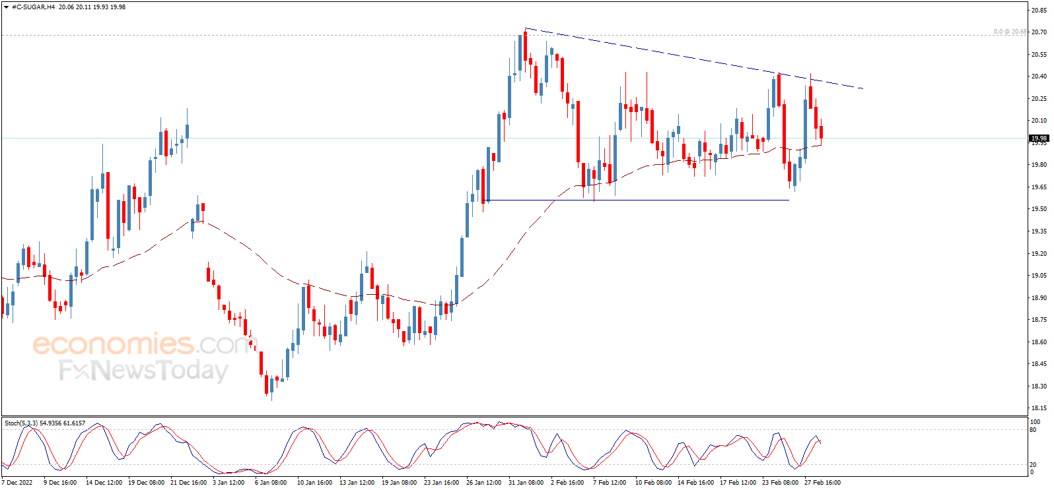1054x490 pixels.
Task: Click the 20.70 price axis label
Action: pos(1039,32)
